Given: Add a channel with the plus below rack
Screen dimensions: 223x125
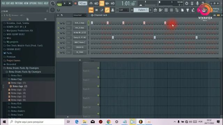Looking at the screenshot, I should tap(80, 60).
